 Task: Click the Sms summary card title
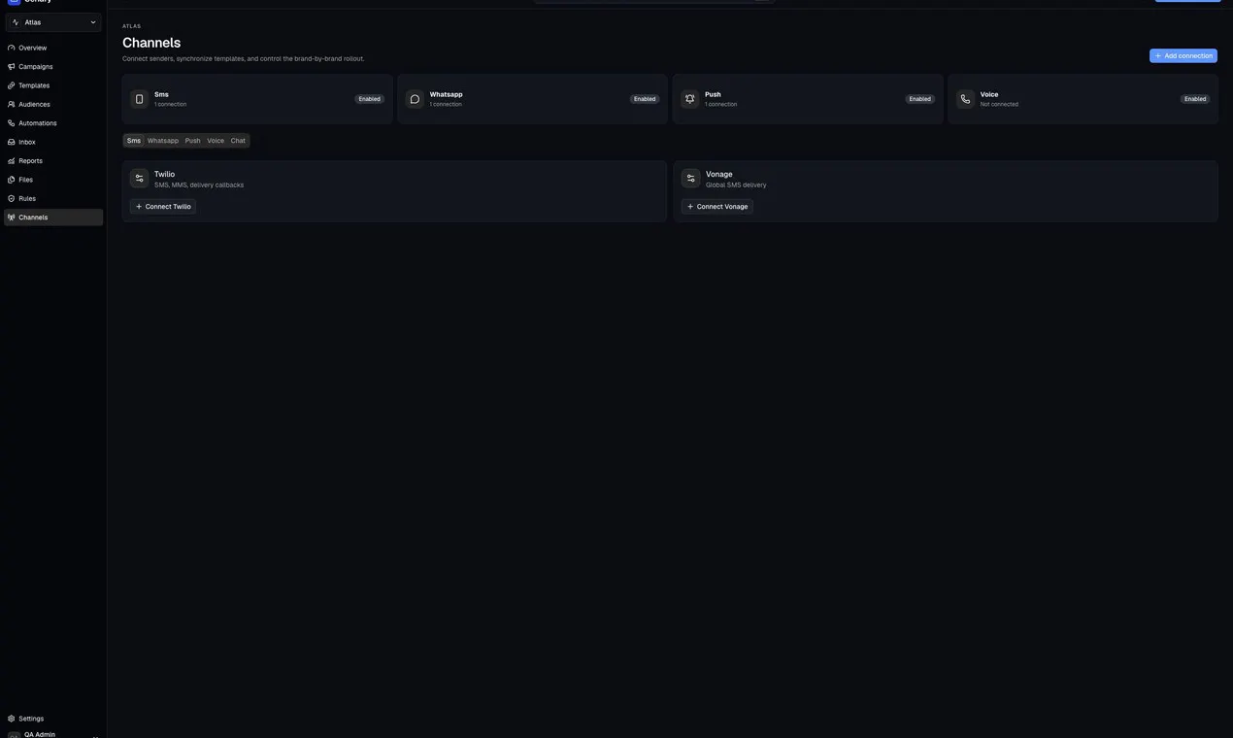[161, 94]
